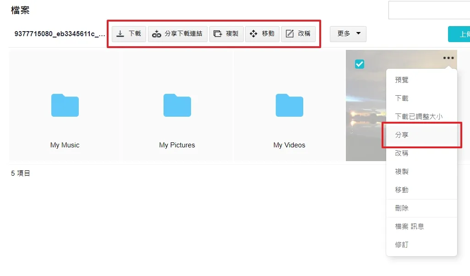
Task: Choose 複製 in the context menu
Action: pos(421,172)
